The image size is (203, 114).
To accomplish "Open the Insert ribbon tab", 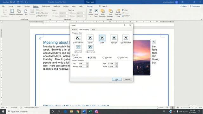I will coord(19,6).
